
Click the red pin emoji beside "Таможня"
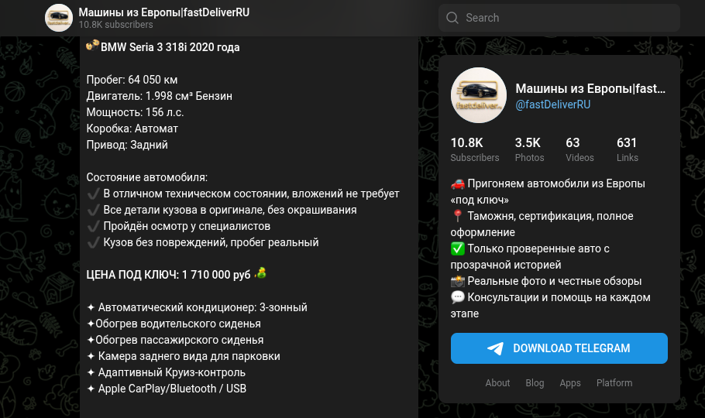coord(458,216)
